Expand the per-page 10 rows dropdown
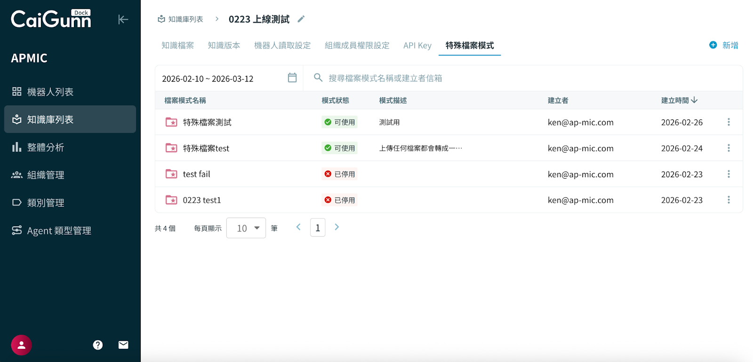 (246, 228)
